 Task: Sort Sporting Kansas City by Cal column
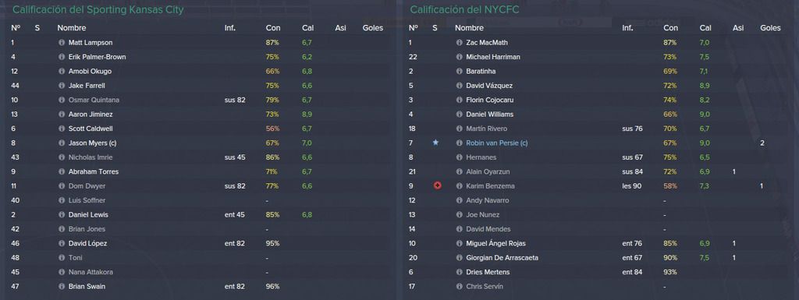[x=307, y=28]
